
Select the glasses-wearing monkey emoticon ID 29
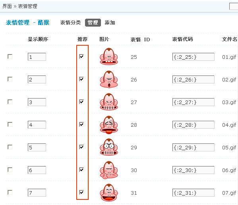point(109,147)
